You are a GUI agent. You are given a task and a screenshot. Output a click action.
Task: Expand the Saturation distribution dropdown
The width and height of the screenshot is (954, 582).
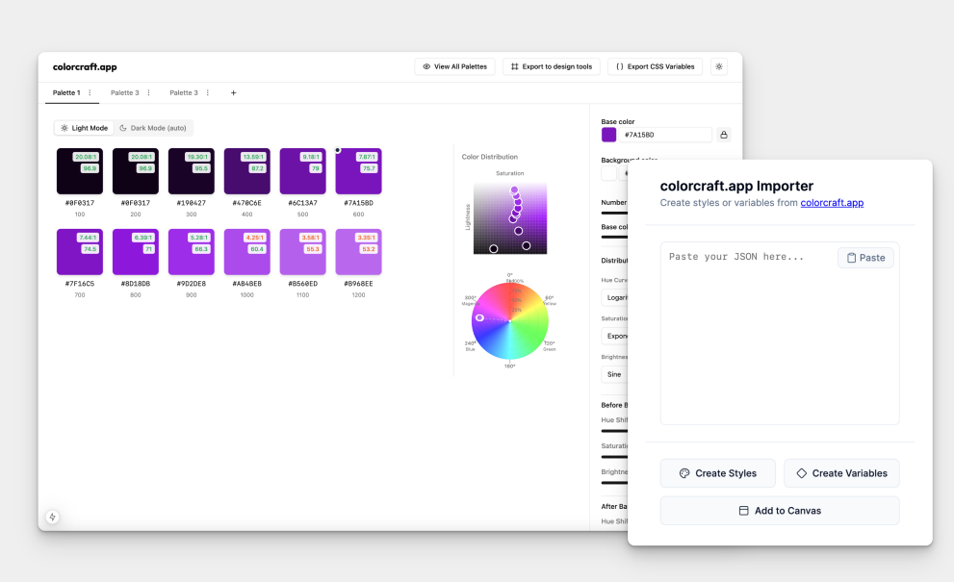614,336
